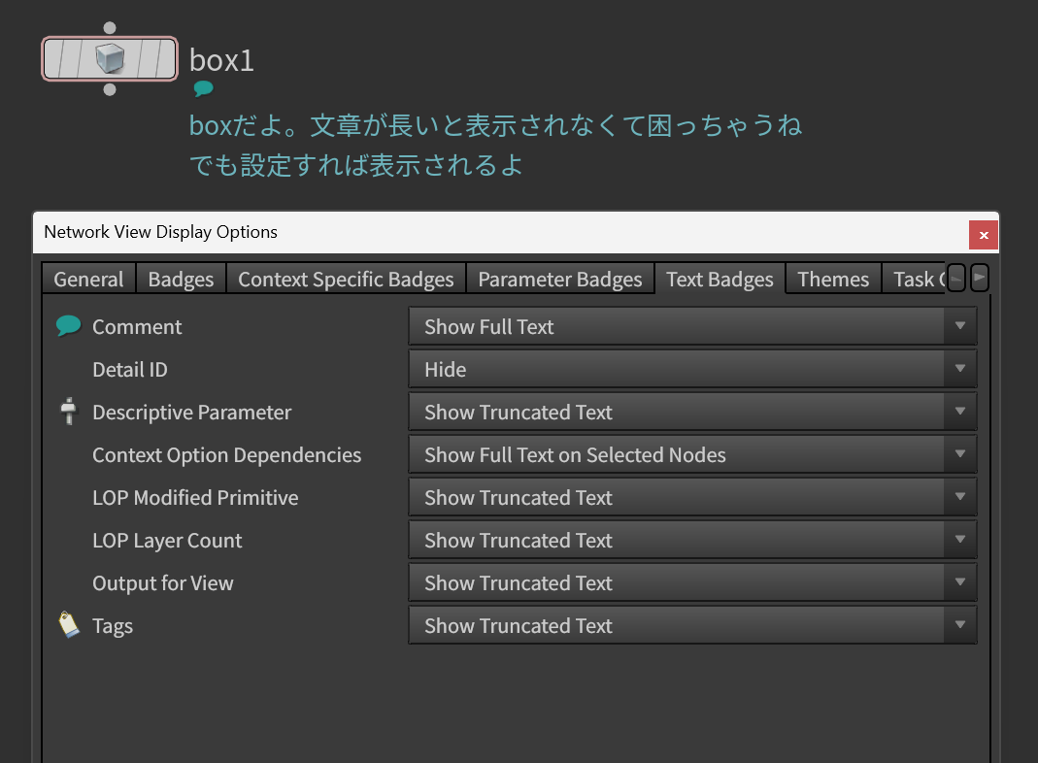
Task: Open the Detail ID dropdown set to Hide
Action: [x=692, y=370]
